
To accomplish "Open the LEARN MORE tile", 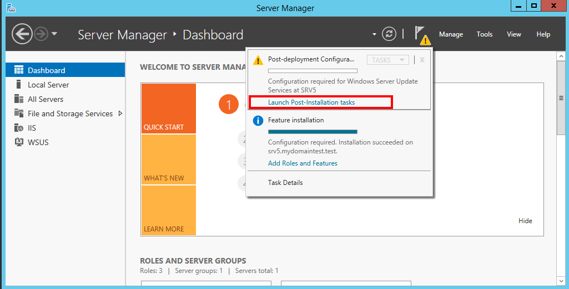I will [x=169, y=210].
